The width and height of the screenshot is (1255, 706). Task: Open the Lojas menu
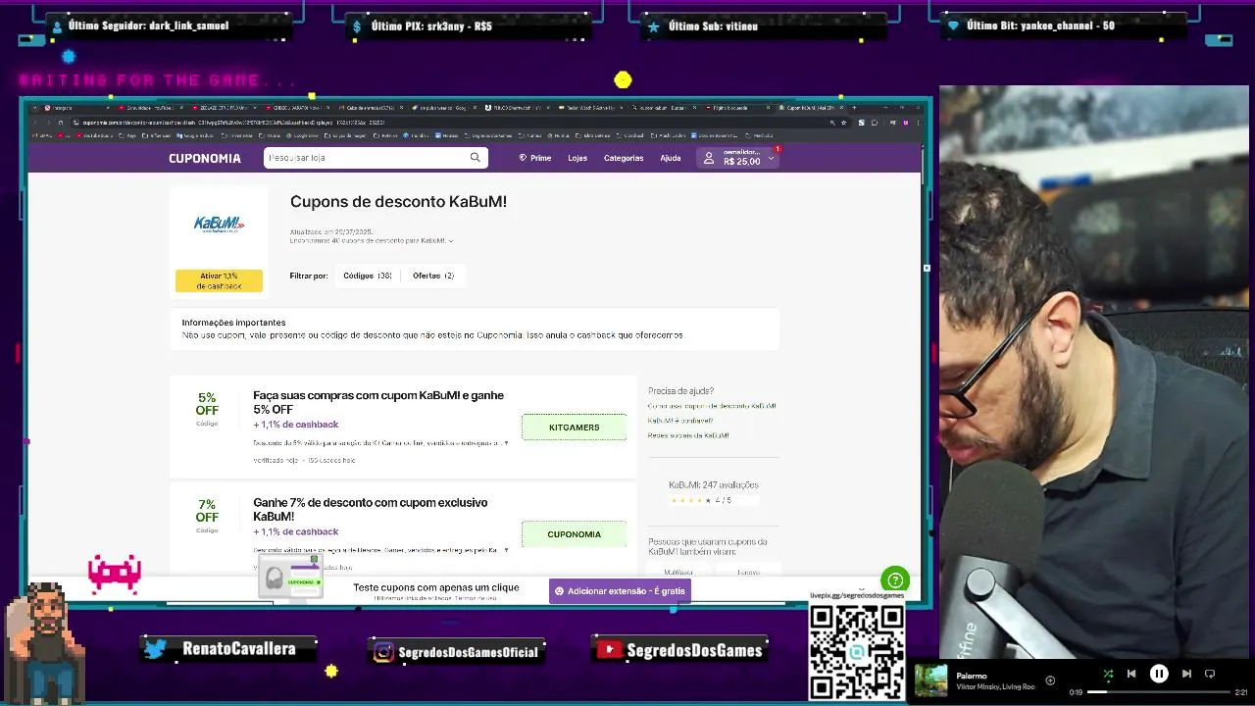[x=577, y=158]
